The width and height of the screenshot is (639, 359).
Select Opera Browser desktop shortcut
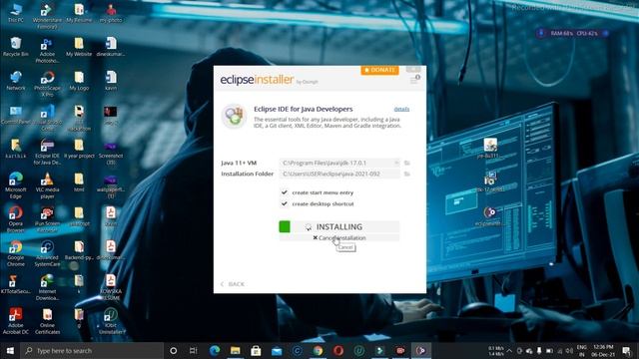[16, 219]
